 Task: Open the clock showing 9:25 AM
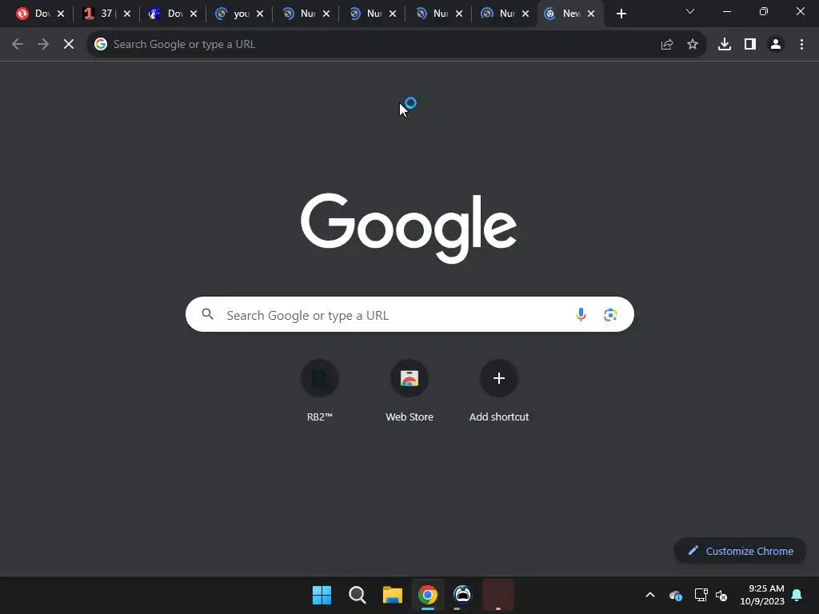(x=762, y=595)
